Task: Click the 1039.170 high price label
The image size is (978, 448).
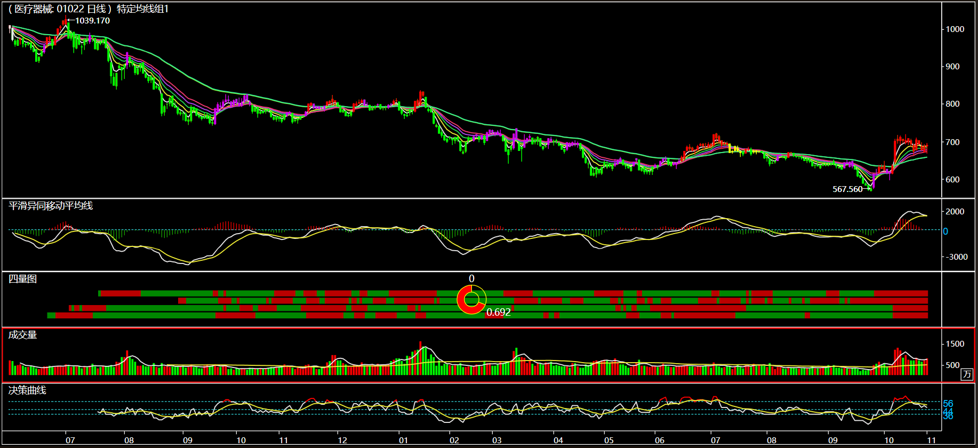Action: click(92, 21)
